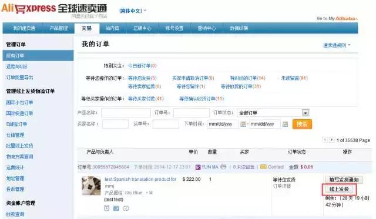Open 批量线上发货 in the sidebar
376x219 pixels.
19,146
